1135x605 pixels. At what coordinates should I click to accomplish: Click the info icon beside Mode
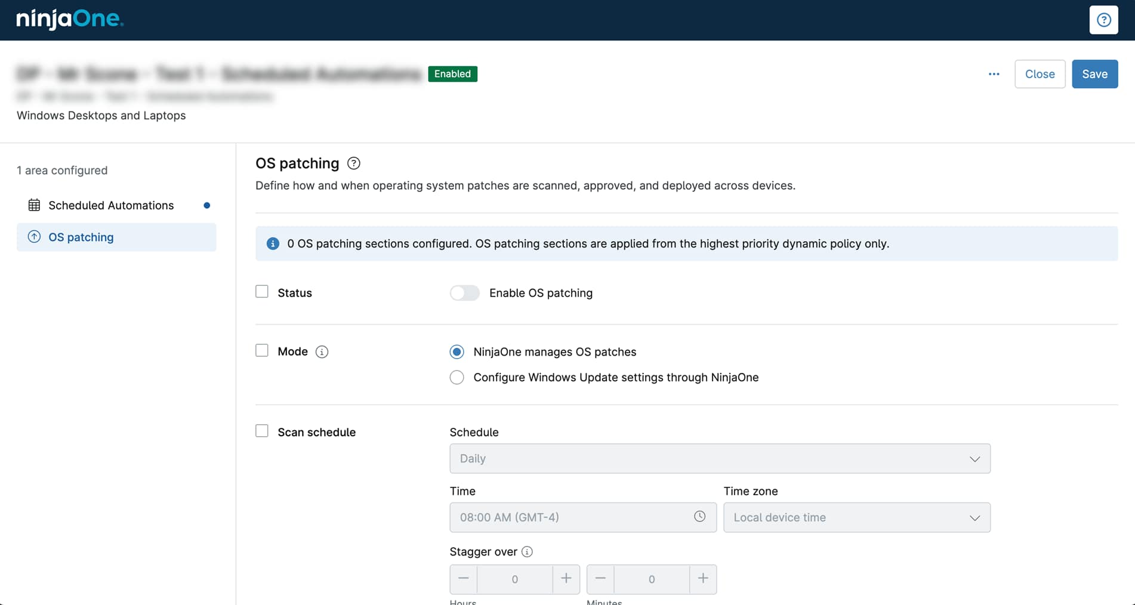click(322, 352)
